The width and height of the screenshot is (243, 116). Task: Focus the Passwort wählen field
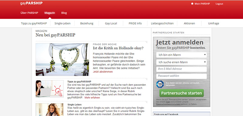(x=181, y=76)
